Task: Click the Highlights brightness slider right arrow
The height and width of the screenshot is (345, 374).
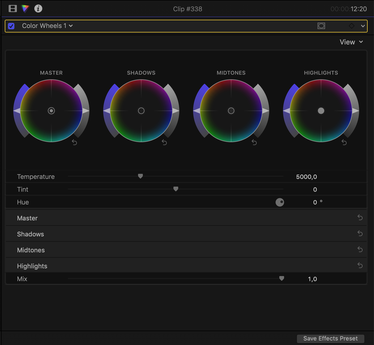Action: tap(356, 111)
